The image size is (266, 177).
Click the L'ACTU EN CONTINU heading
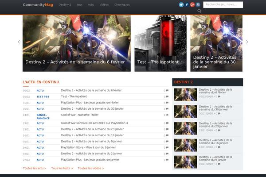click(41, 82)
